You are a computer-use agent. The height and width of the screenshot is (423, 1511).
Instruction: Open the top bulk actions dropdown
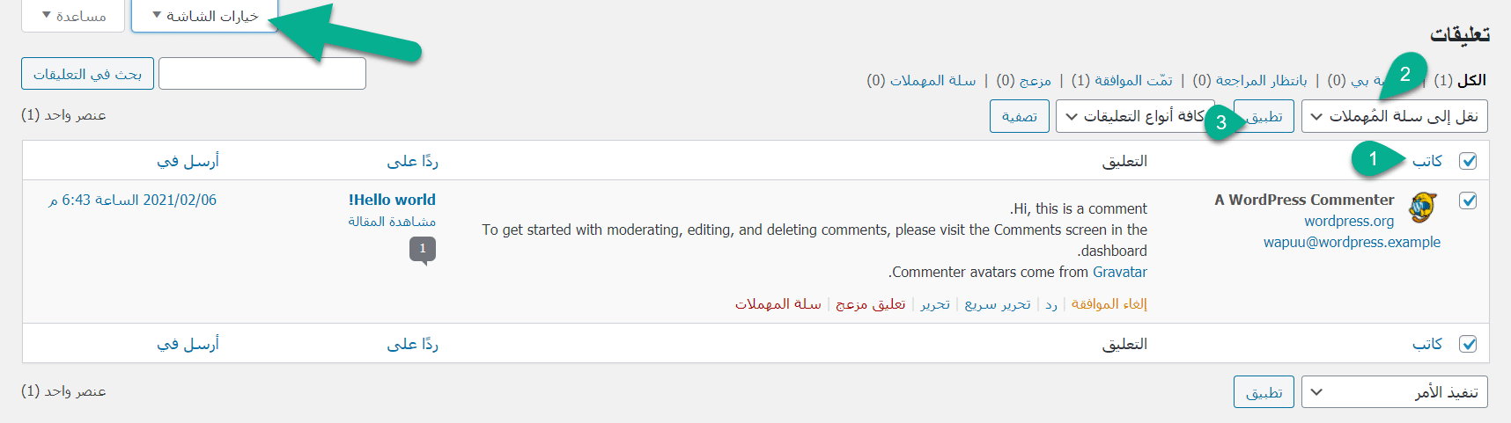(x=1394, y=116)
